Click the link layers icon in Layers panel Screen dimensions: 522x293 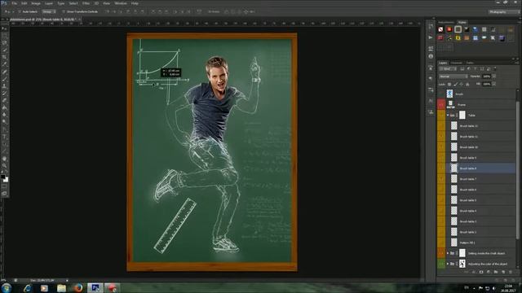pyautogui.click(x=467, y=272)
